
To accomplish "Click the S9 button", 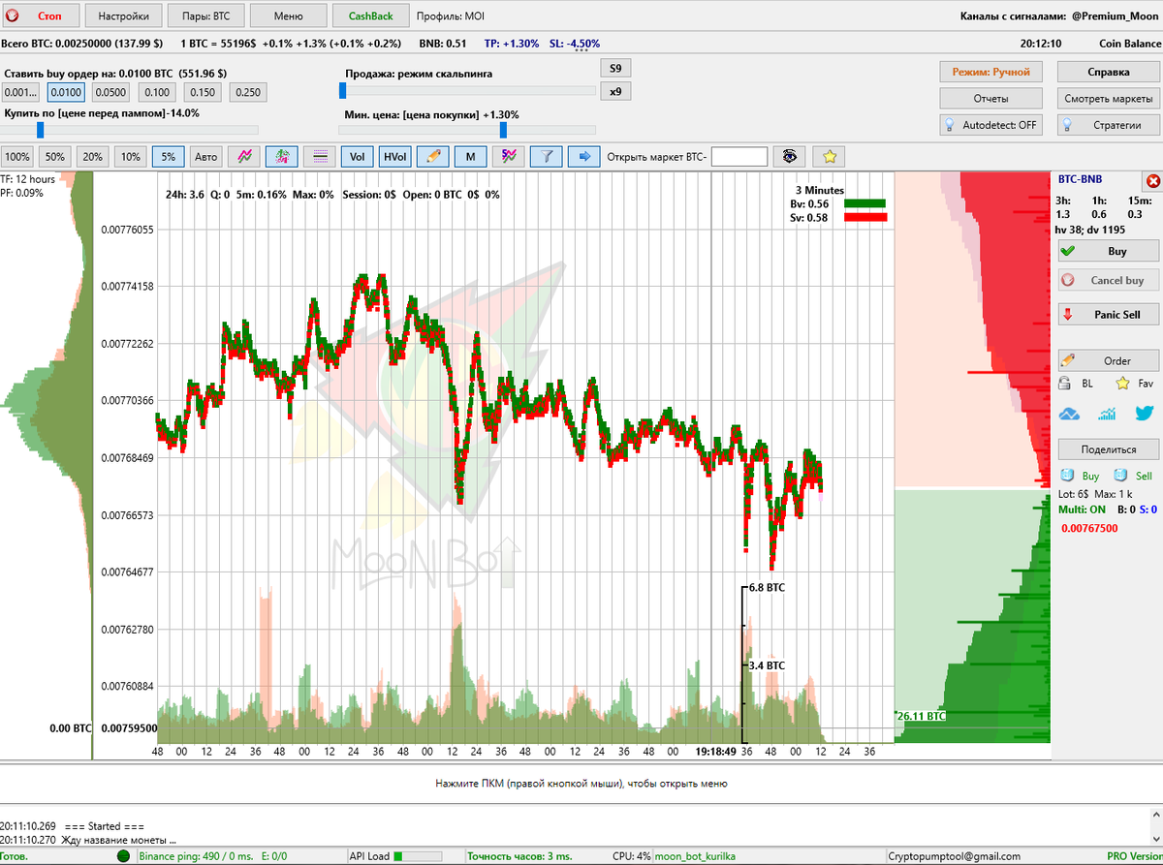I will pos(615,68).
